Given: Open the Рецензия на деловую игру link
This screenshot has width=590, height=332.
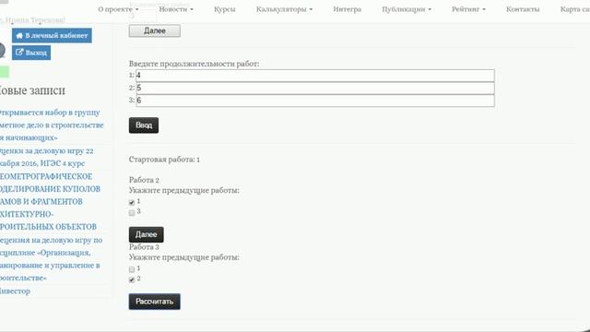Looking at the screenshot, I should click(52, 259).
